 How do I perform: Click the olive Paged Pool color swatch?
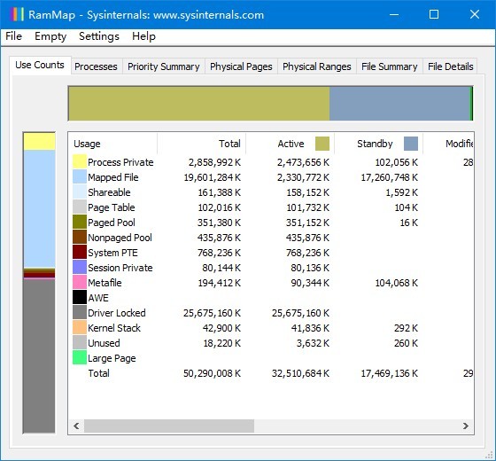[80, 222]
